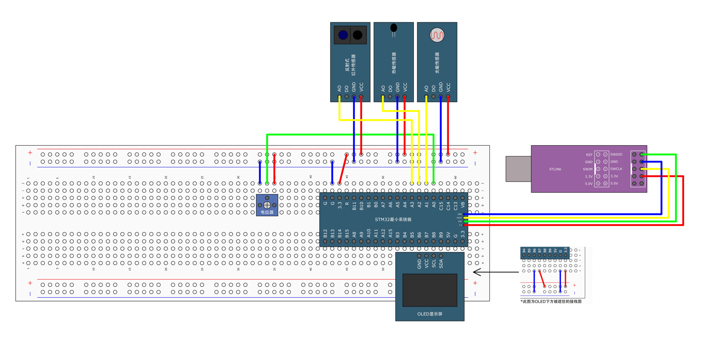The image size is (706, 356).
Task: Click the 反射式红外传感器 module label
Action: 350,65
